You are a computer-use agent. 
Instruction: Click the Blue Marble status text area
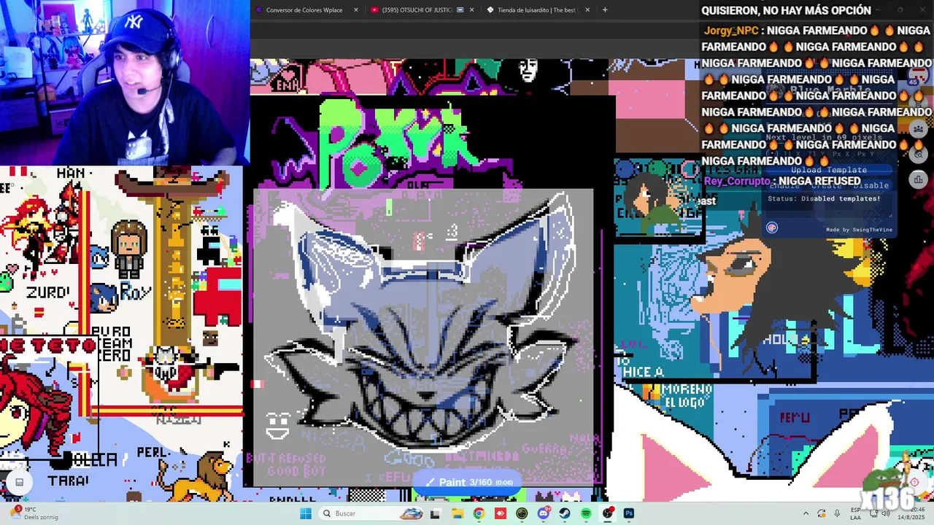tap(830, 205)
